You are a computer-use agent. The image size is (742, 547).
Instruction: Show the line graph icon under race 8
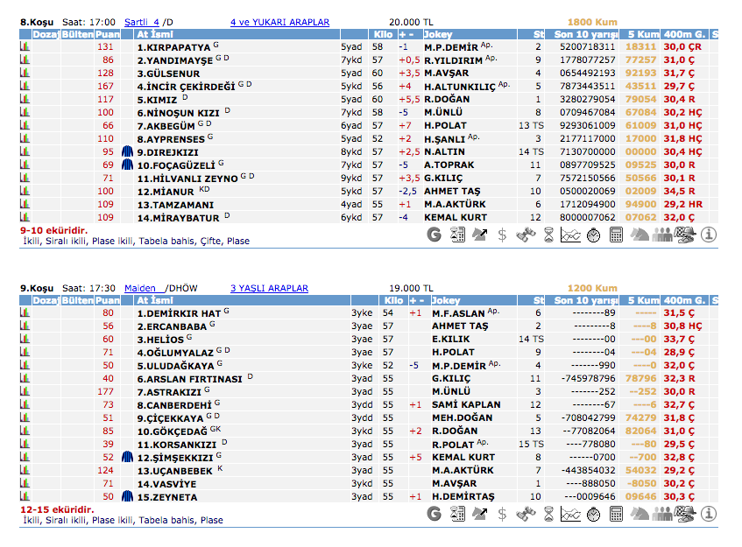(x=570, y=234)
